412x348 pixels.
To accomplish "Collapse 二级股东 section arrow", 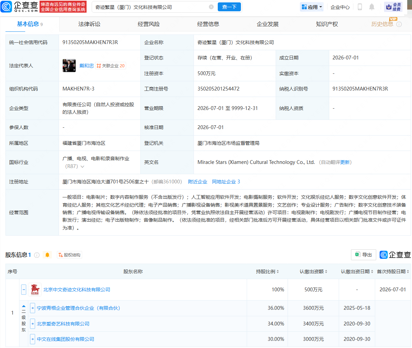I will (x=24, y=306).
